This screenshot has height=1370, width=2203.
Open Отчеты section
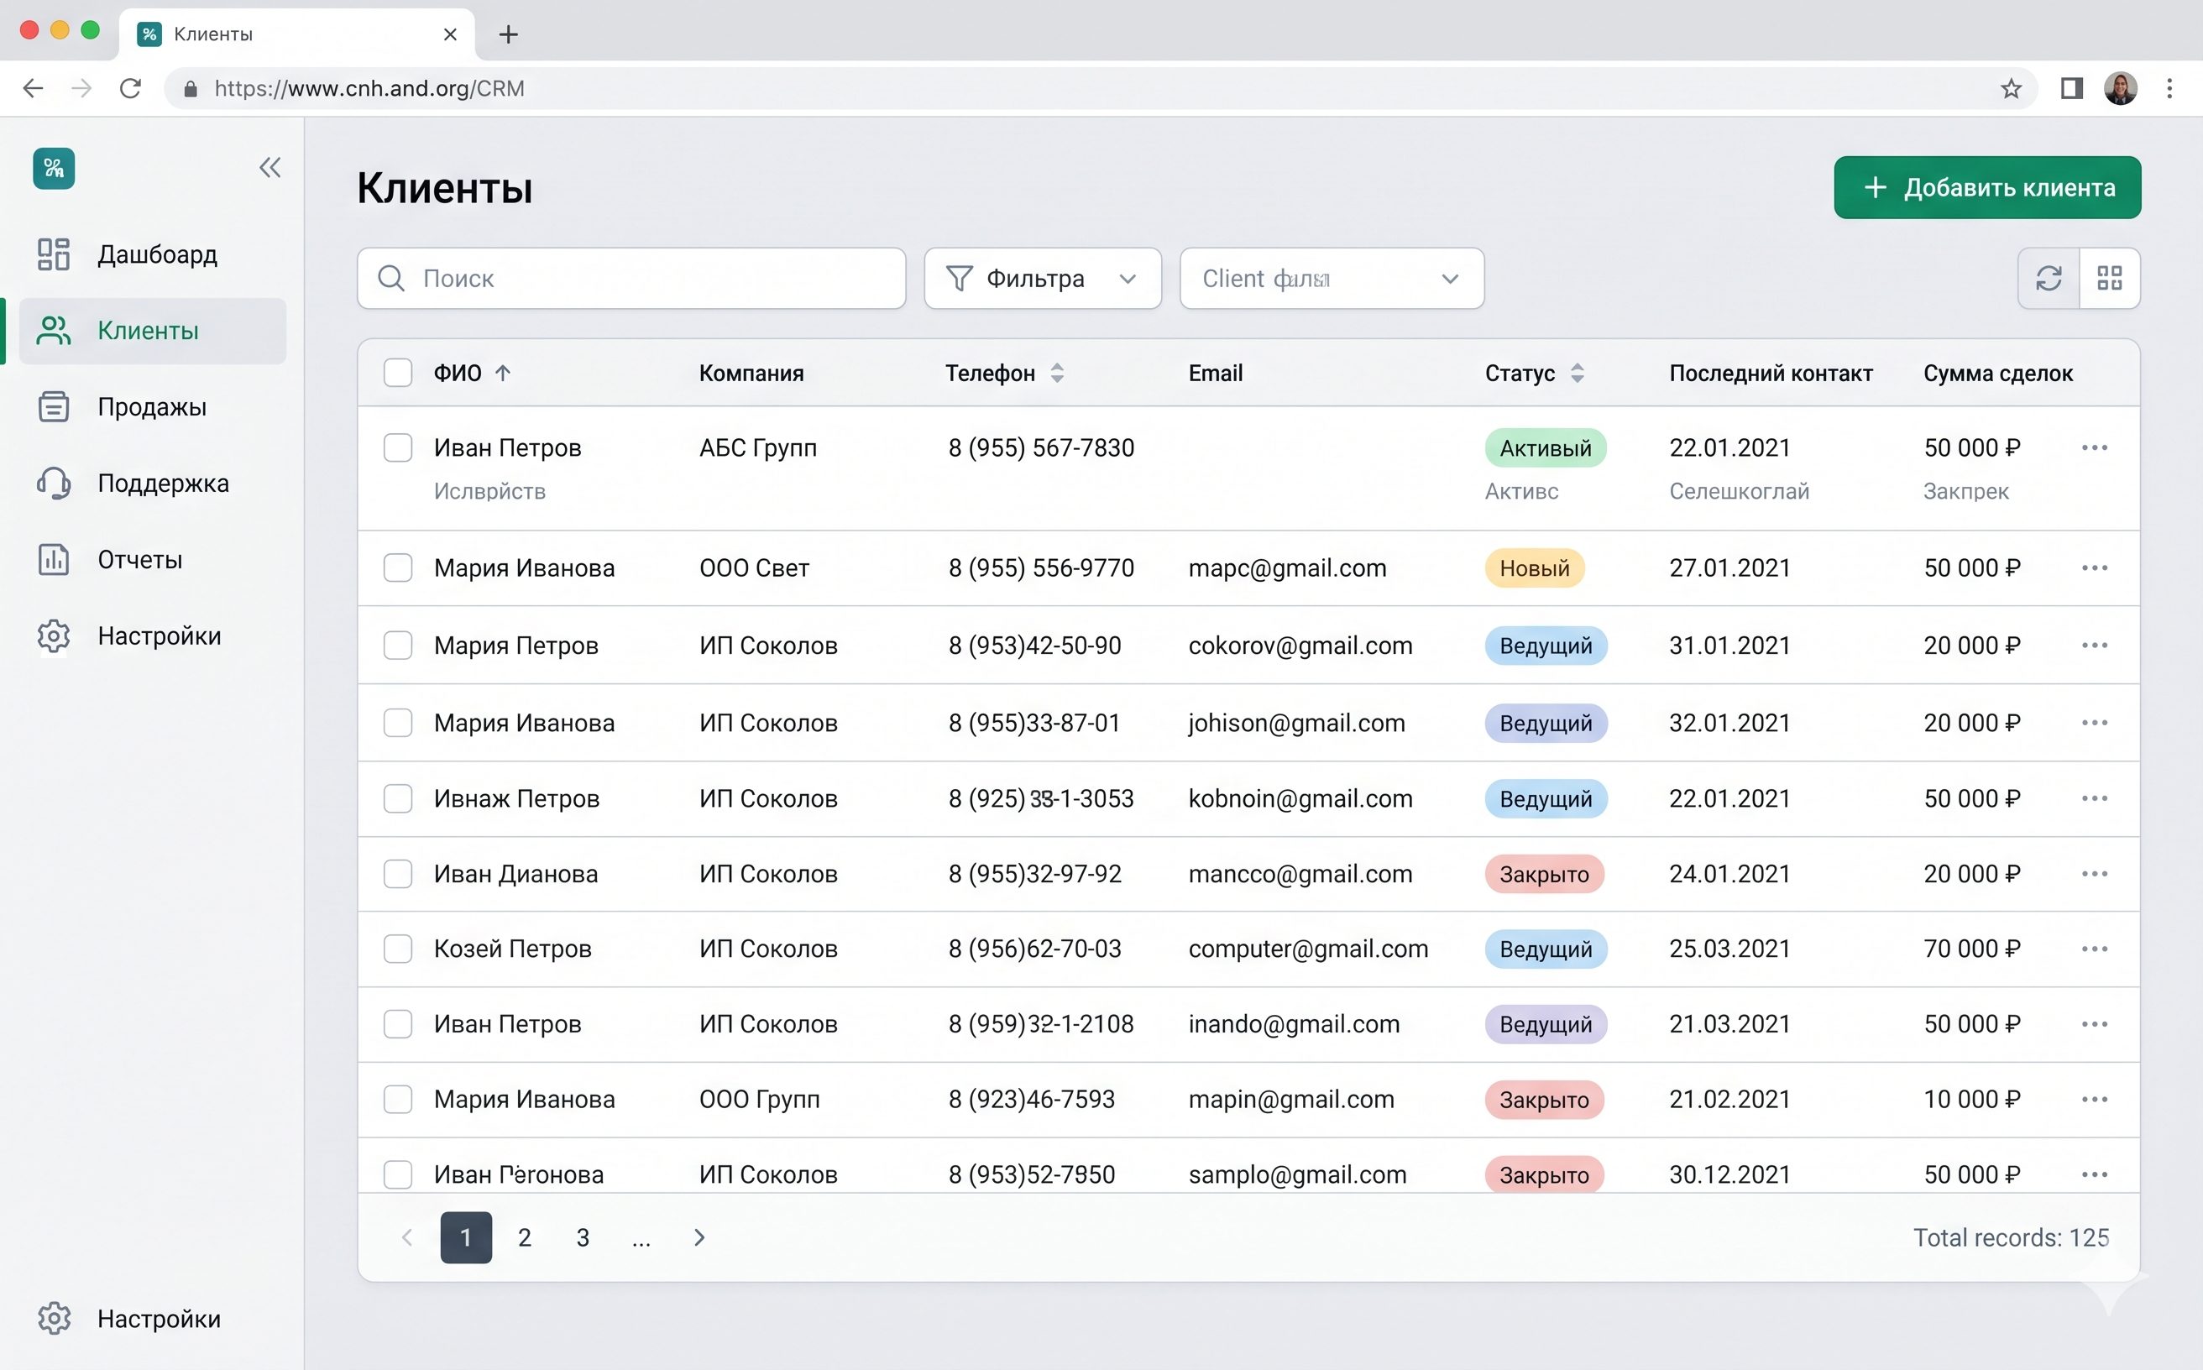(153, 559)
